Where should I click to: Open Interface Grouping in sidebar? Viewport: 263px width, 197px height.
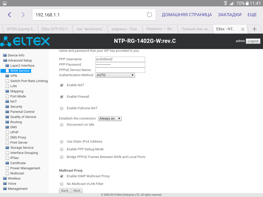[x=24, y=153]
